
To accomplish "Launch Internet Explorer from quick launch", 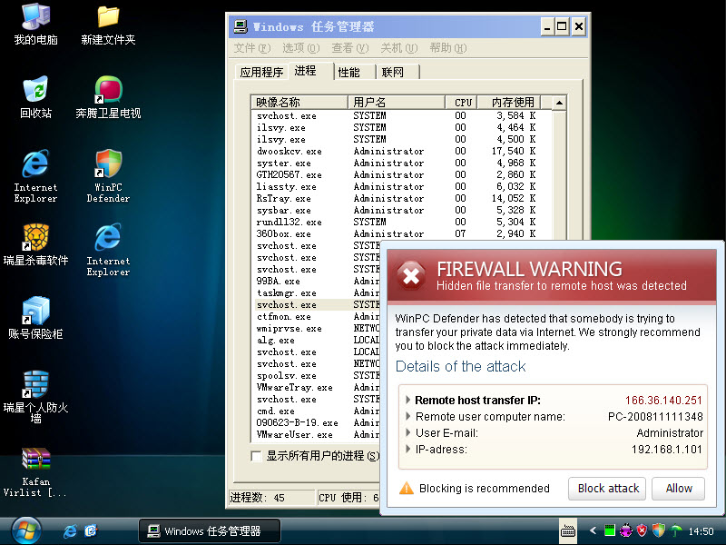I will (x=71, y=530).
